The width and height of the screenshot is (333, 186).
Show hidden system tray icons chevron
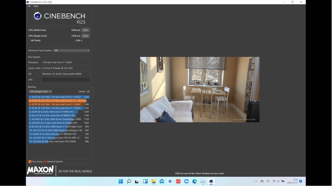[x=256, y=181]
